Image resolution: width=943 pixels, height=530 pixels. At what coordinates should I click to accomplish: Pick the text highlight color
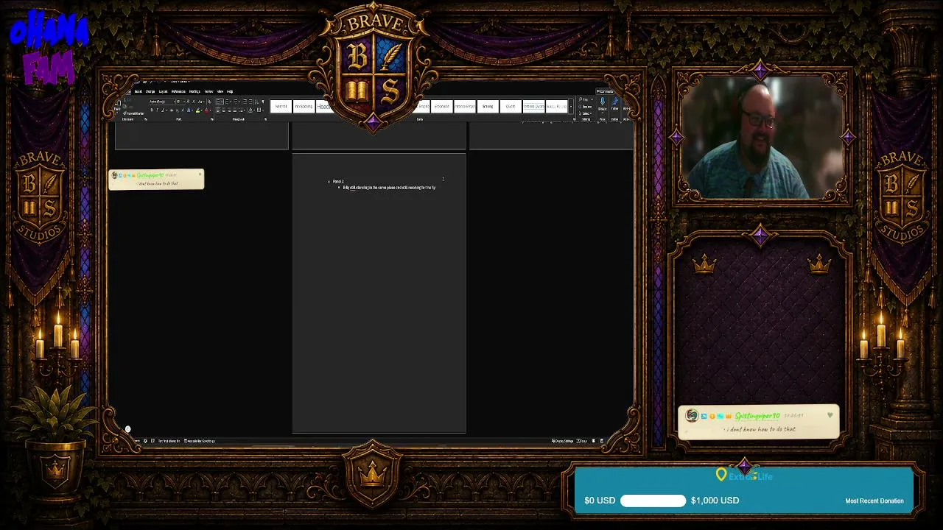pos(197,110)
